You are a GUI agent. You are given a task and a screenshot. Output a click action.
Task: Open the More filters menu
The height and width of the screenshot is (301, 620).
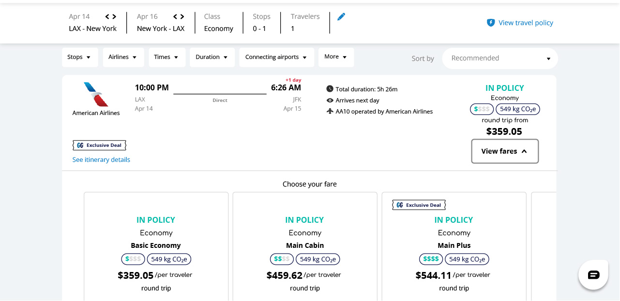[336, 57]
